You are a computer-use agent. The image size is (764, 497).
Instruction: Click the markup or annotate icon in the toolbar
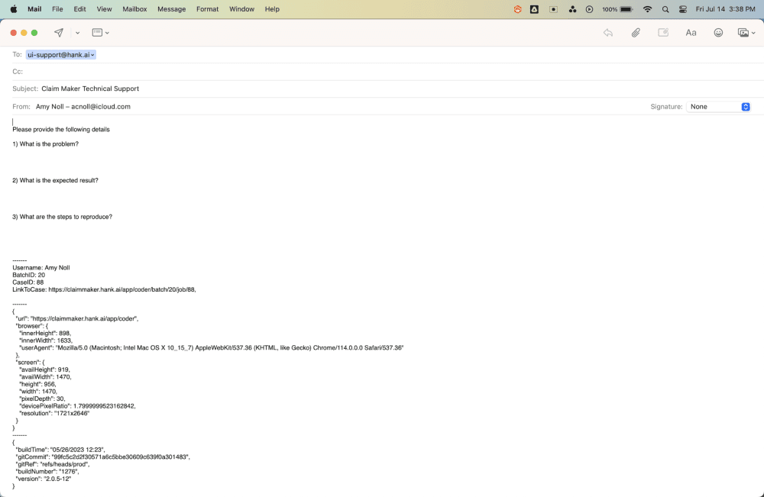click(663, 33)
